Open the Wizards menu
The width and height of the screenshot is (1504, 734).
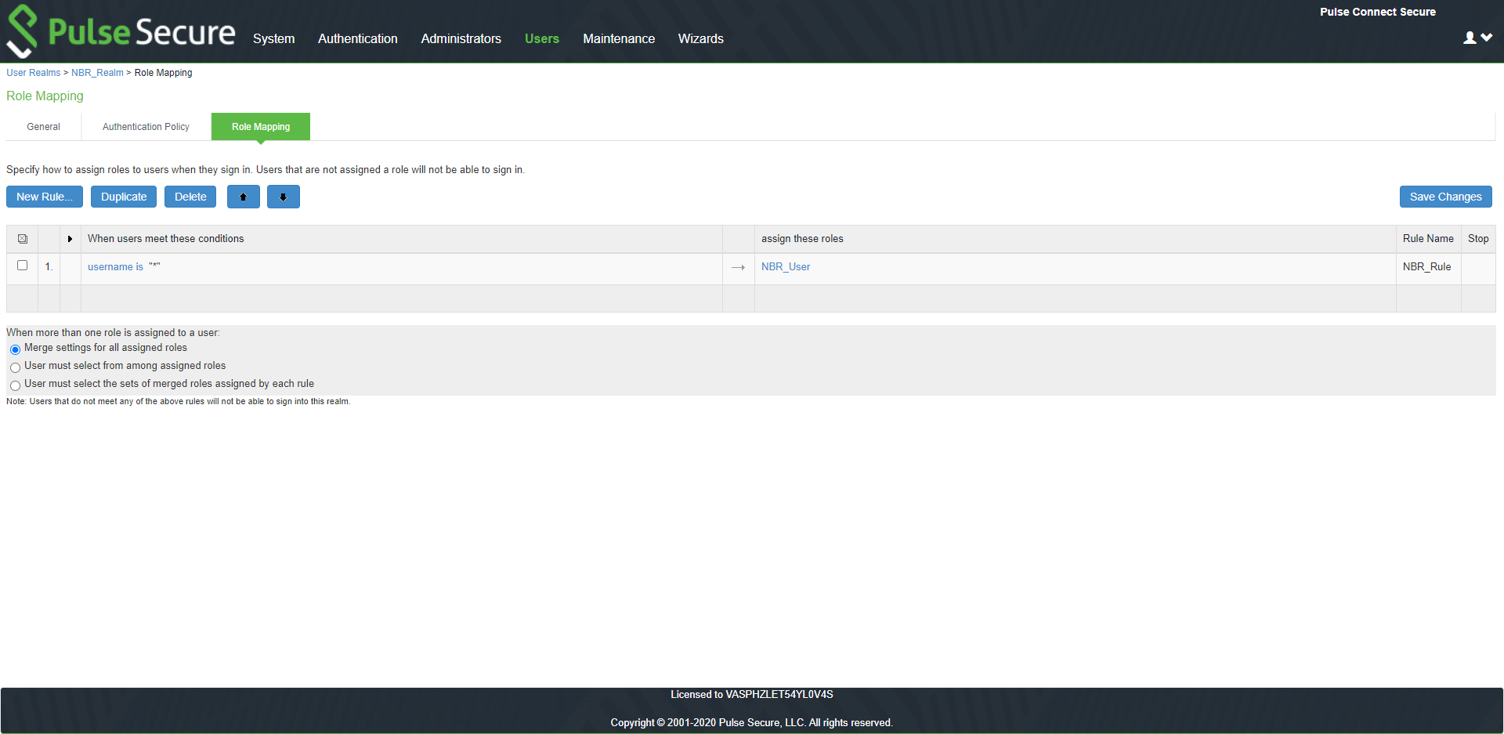pyautogui.click(x=700, y=38)
